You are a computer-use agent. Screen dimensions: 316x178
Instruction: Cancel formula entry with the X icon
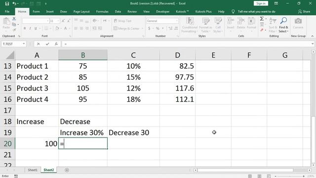click(x=39, y=44)
